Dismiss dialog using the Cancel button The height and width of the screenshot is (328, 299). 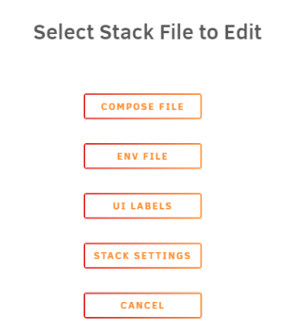tap(143, 305)
